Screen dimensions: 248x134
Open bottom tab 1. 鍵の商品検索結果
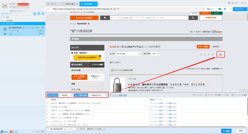point(61,129)
